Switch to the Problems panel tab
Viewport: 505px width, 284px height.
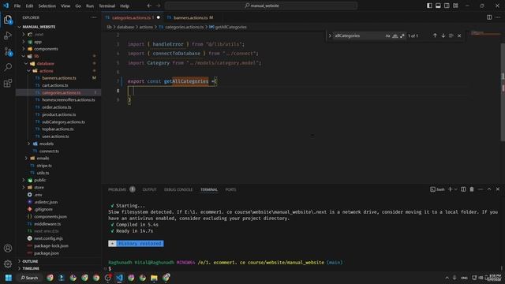point(117,189)
